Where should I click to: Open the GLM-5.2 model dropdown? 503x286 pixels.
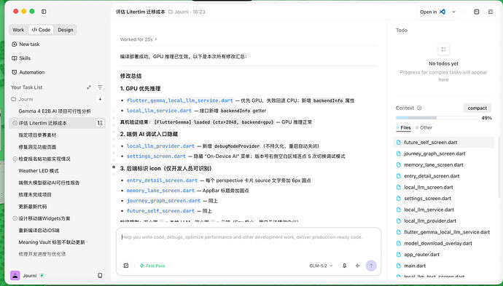[x=321, y=266]
